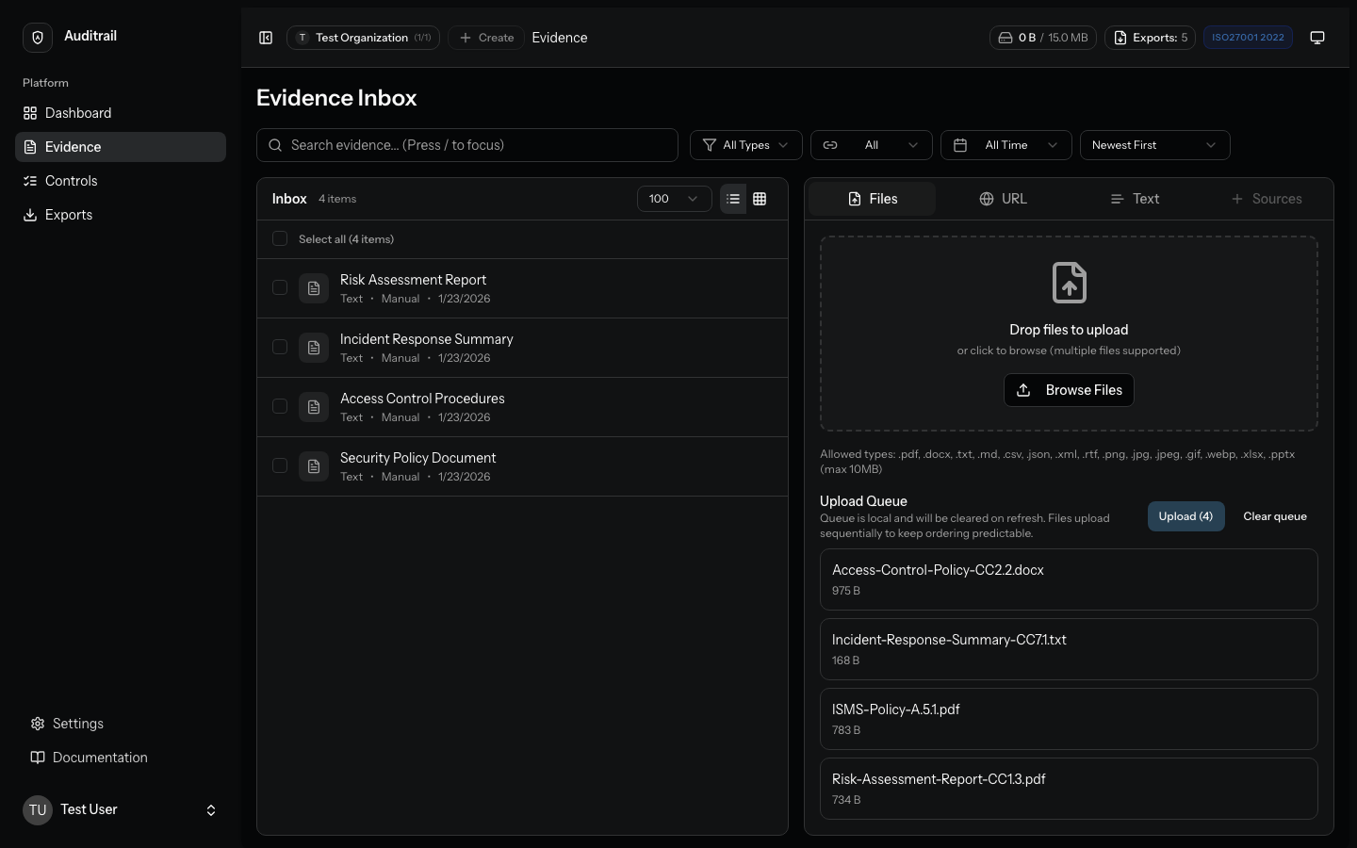
Task: Focus the Search evidence input field
Action: tap(467, 145)
